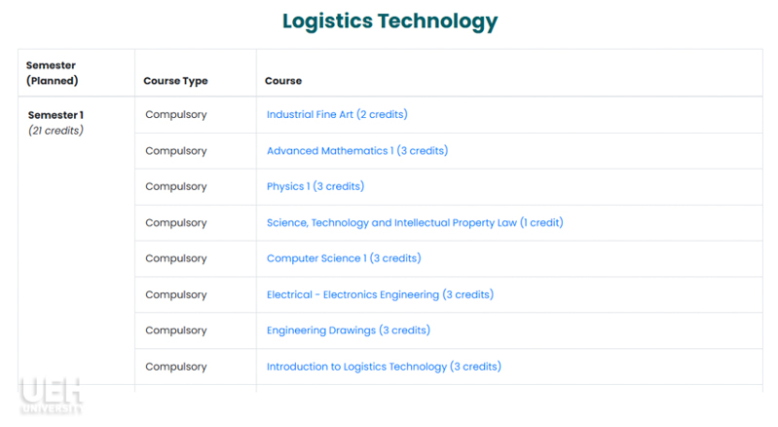The height and width of the screenshot is (427, 778).
Task: Click the Course Type column header
Action: click(x=175, y=81)
